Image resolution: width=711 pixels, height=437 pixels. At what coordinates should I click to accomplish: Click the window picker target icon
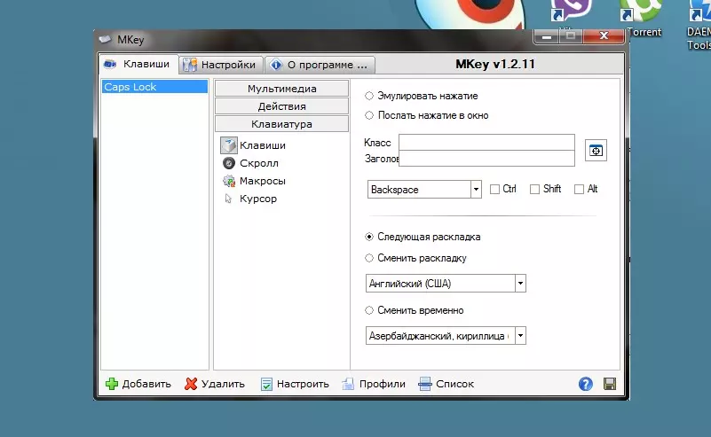(x=596, y=151)
